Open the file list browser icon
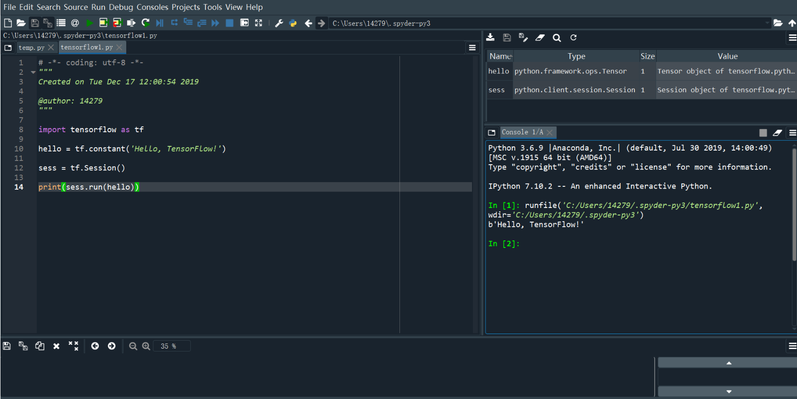The height and width of the screenshot is (399, 797). point(61,23)
